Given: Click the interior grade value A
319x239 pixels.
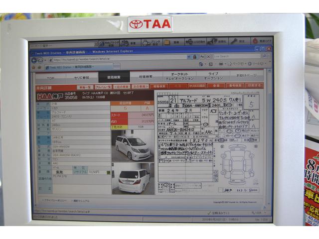Looking at the screenshot, I should coord(147,108).
